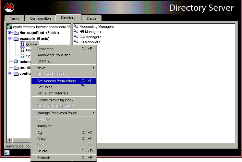This screenshot has height=162, width=242.
Task: Click the status bar ID card icon
Action: tap(6, 152)
